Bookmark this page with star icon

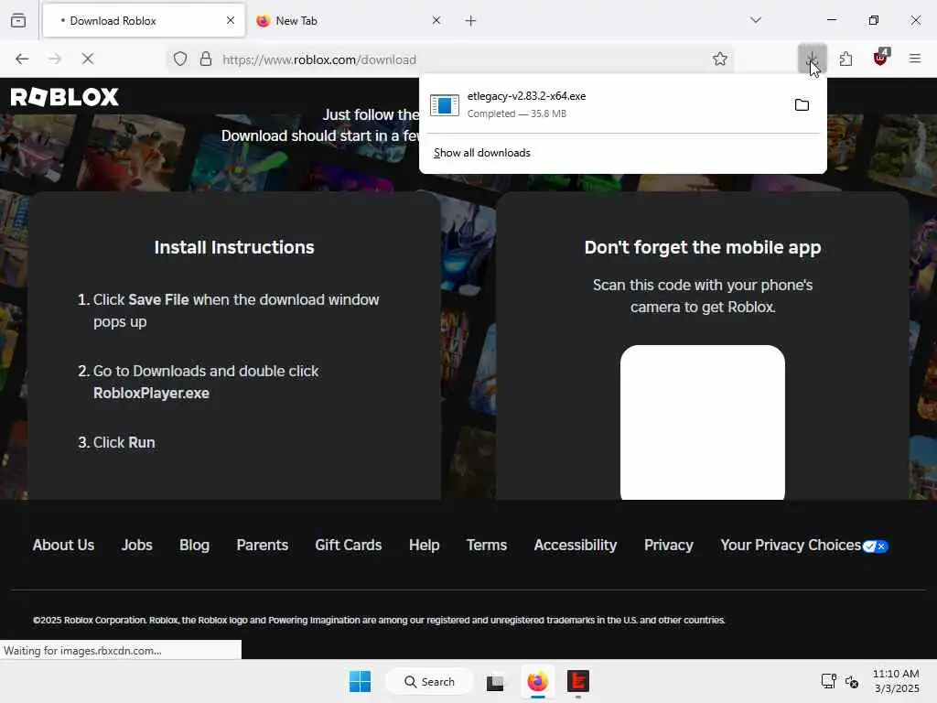point(719,59)
